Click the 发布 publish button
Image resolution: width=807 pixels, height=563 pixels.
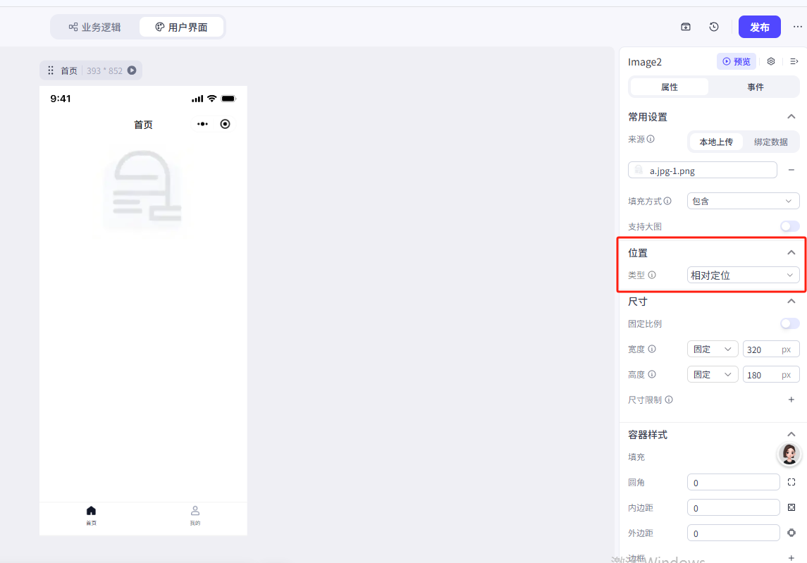tap(759, 27)
